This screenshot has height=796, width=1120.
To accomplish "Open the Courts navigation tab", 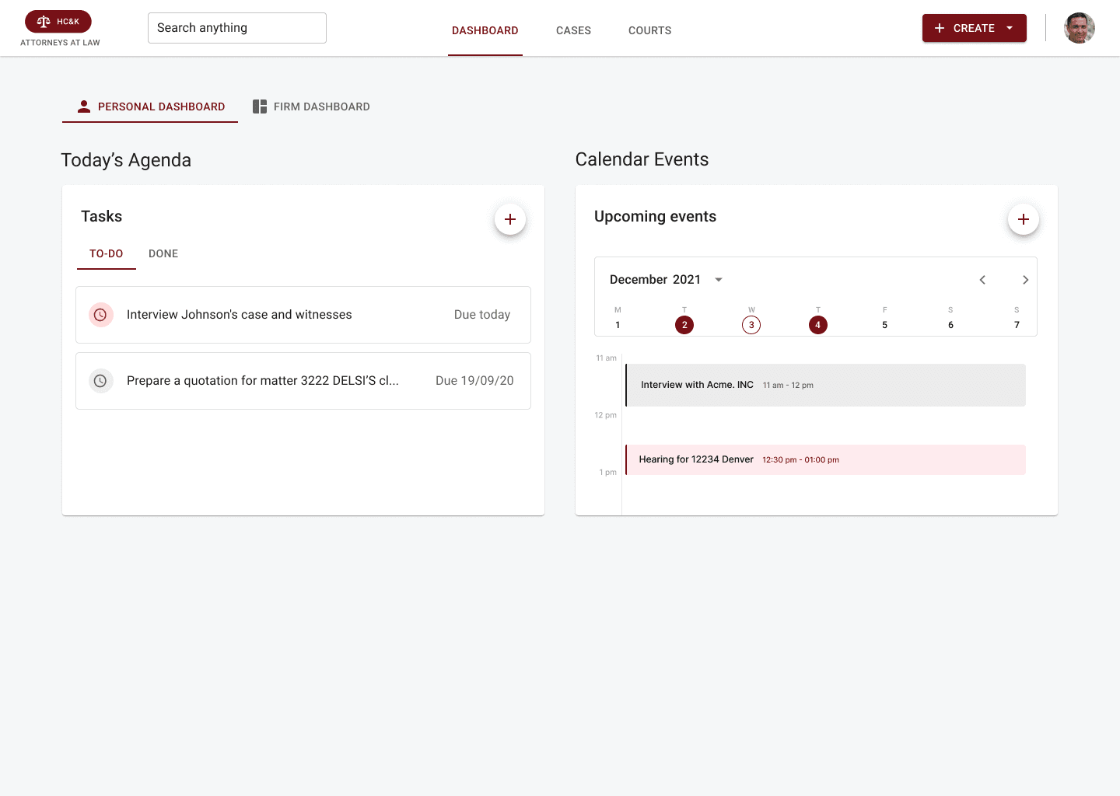I will [x=649, y=30].
